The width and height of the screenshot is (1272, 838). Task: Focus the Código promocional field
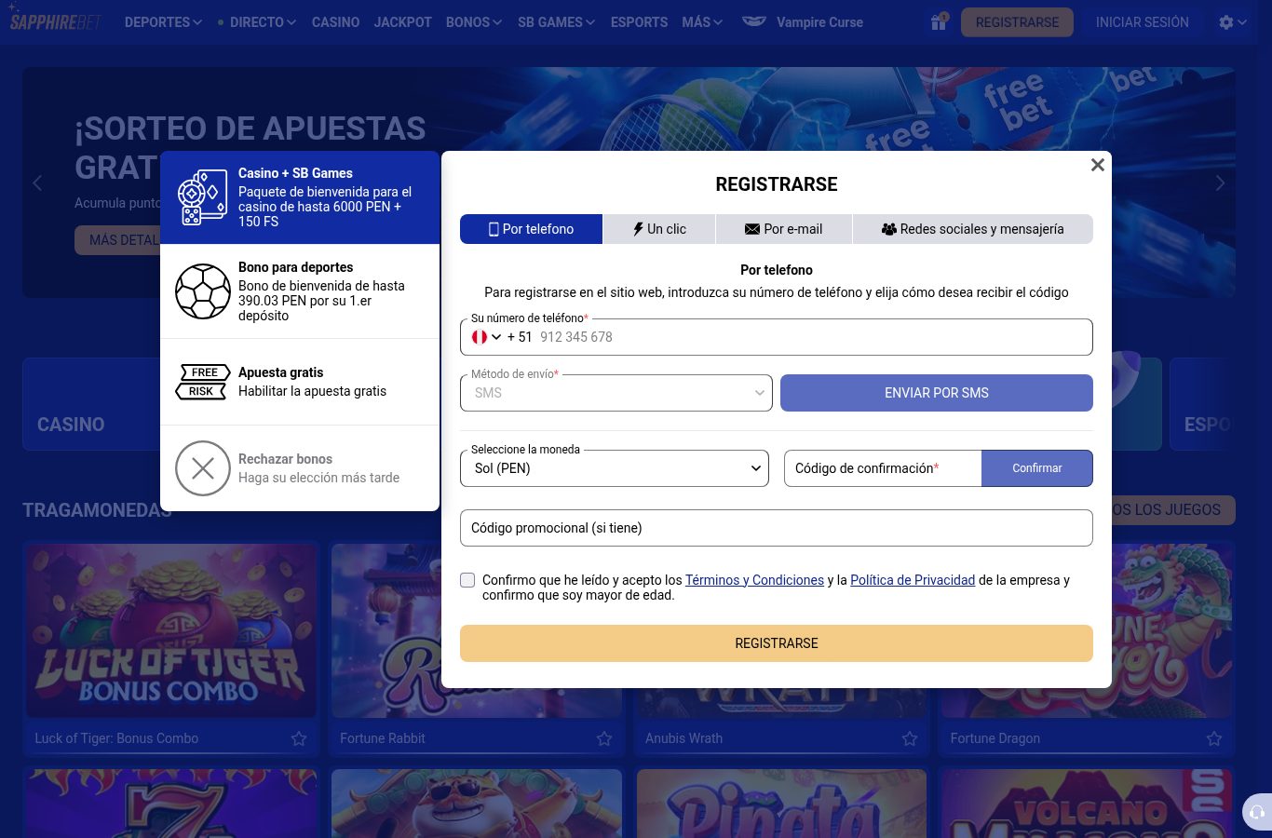[x=777, y=528]
